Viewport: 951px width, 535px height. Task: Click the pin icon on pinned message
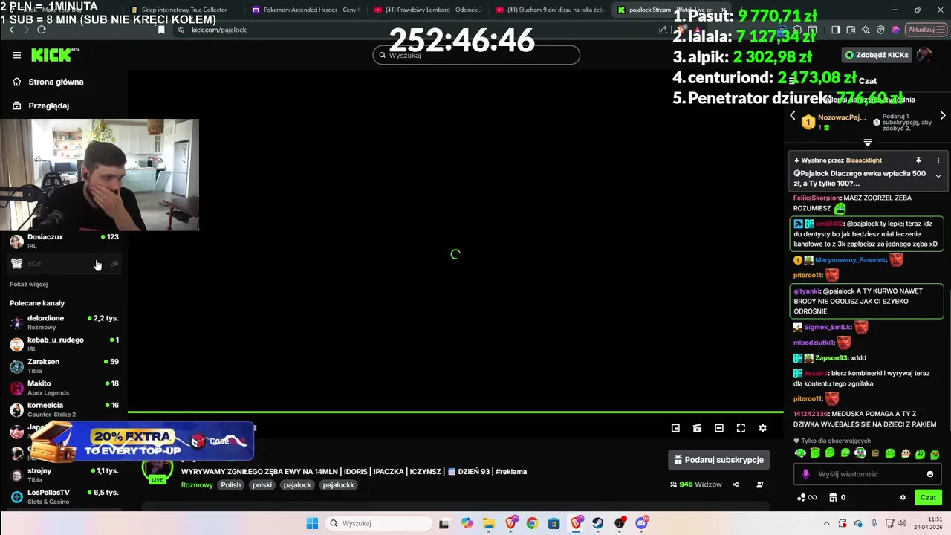coord(918,160)
